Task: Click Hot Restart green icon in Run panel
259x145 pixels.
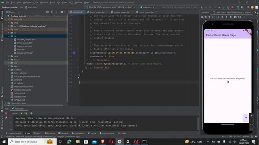Action: (x=26, y=113)
